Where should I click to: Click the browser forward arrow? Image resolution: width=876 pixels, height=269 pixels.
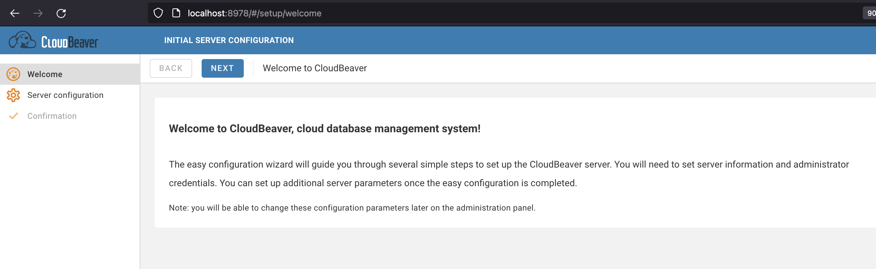click(38, 13)
